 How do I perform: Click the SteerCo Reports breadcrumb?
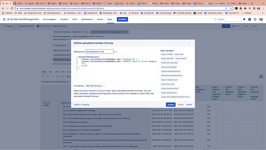pyautogui.click(x=26, y=26)
